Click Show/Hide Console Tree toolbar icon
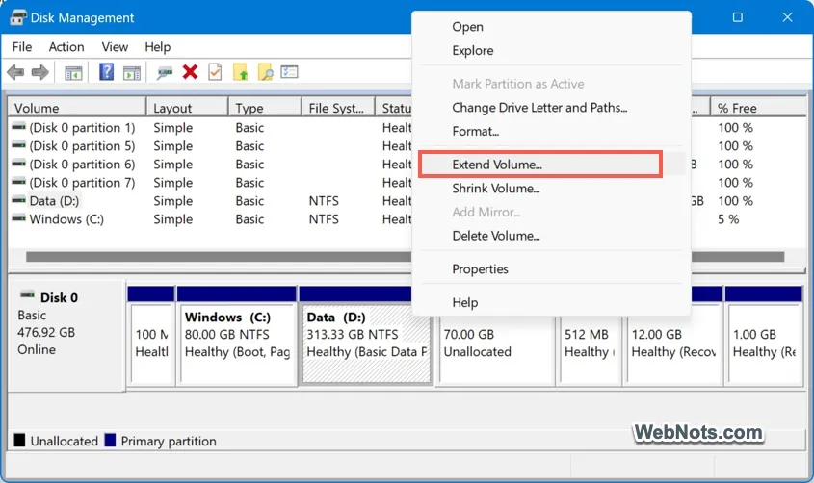 [x=73, y=72]
